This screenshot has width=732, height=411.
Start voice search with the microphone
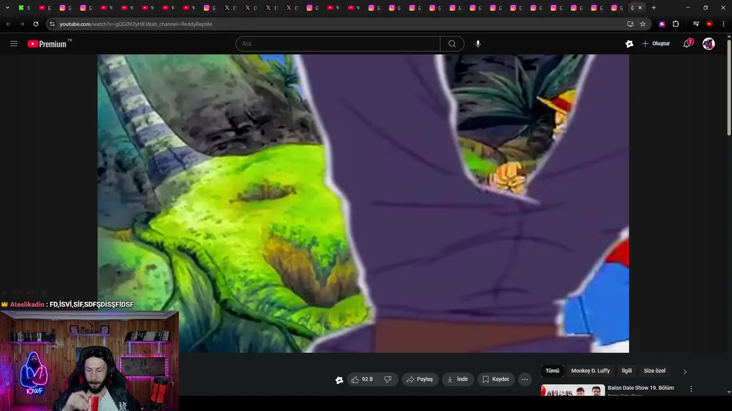pos(478,43)
